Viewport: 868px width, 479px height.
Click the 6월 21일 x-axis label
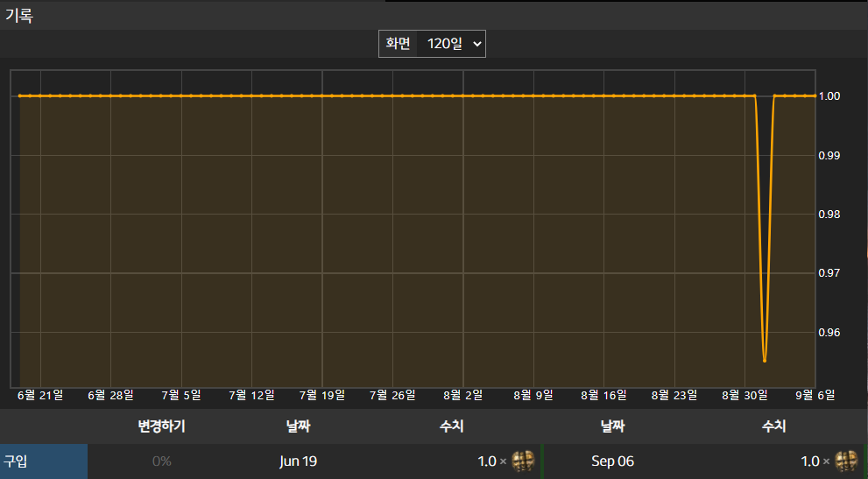(x=40, y=396)
